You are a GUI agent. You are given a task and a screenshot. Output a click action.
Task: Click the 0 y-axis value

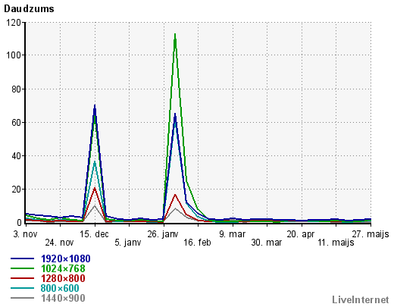(19, 223)
